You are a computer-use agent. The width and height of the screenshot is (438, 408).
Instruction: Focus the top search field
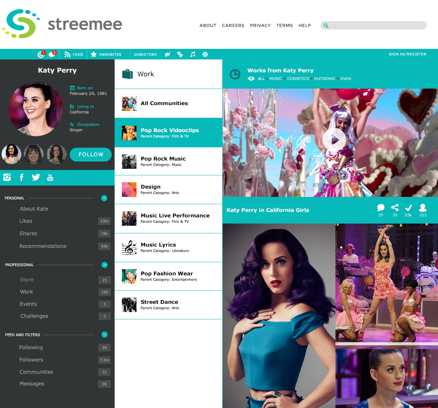tap(373, 26)
